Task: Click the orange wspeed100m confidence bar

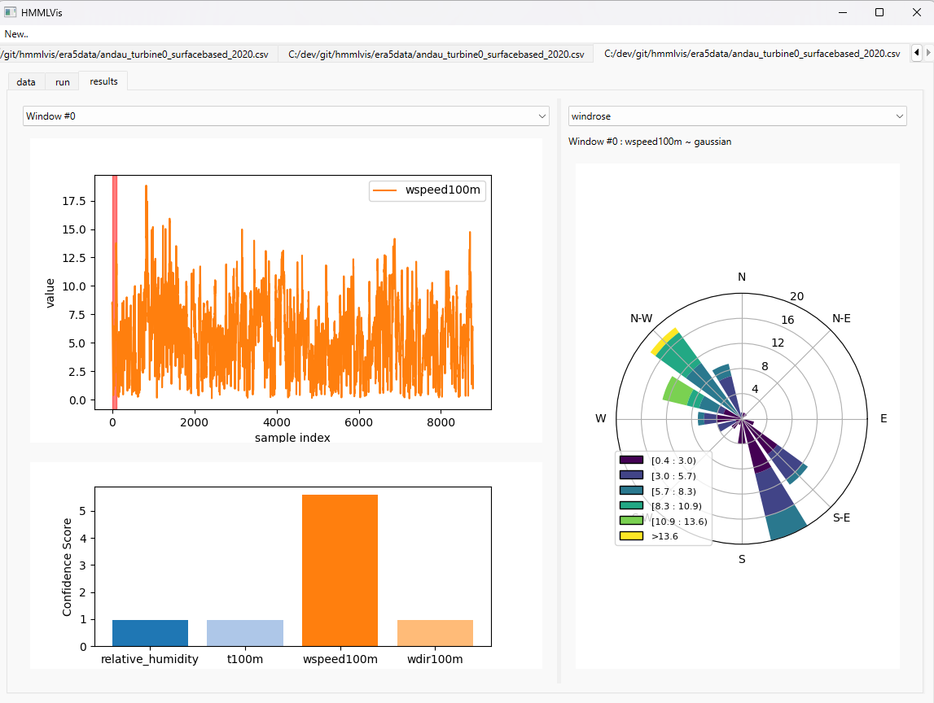Action: tap(340, 570)
